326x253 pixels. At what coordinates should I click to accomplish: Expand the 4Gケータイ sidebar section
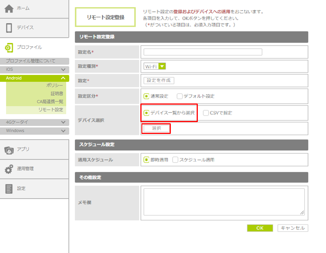pos(63,123)
